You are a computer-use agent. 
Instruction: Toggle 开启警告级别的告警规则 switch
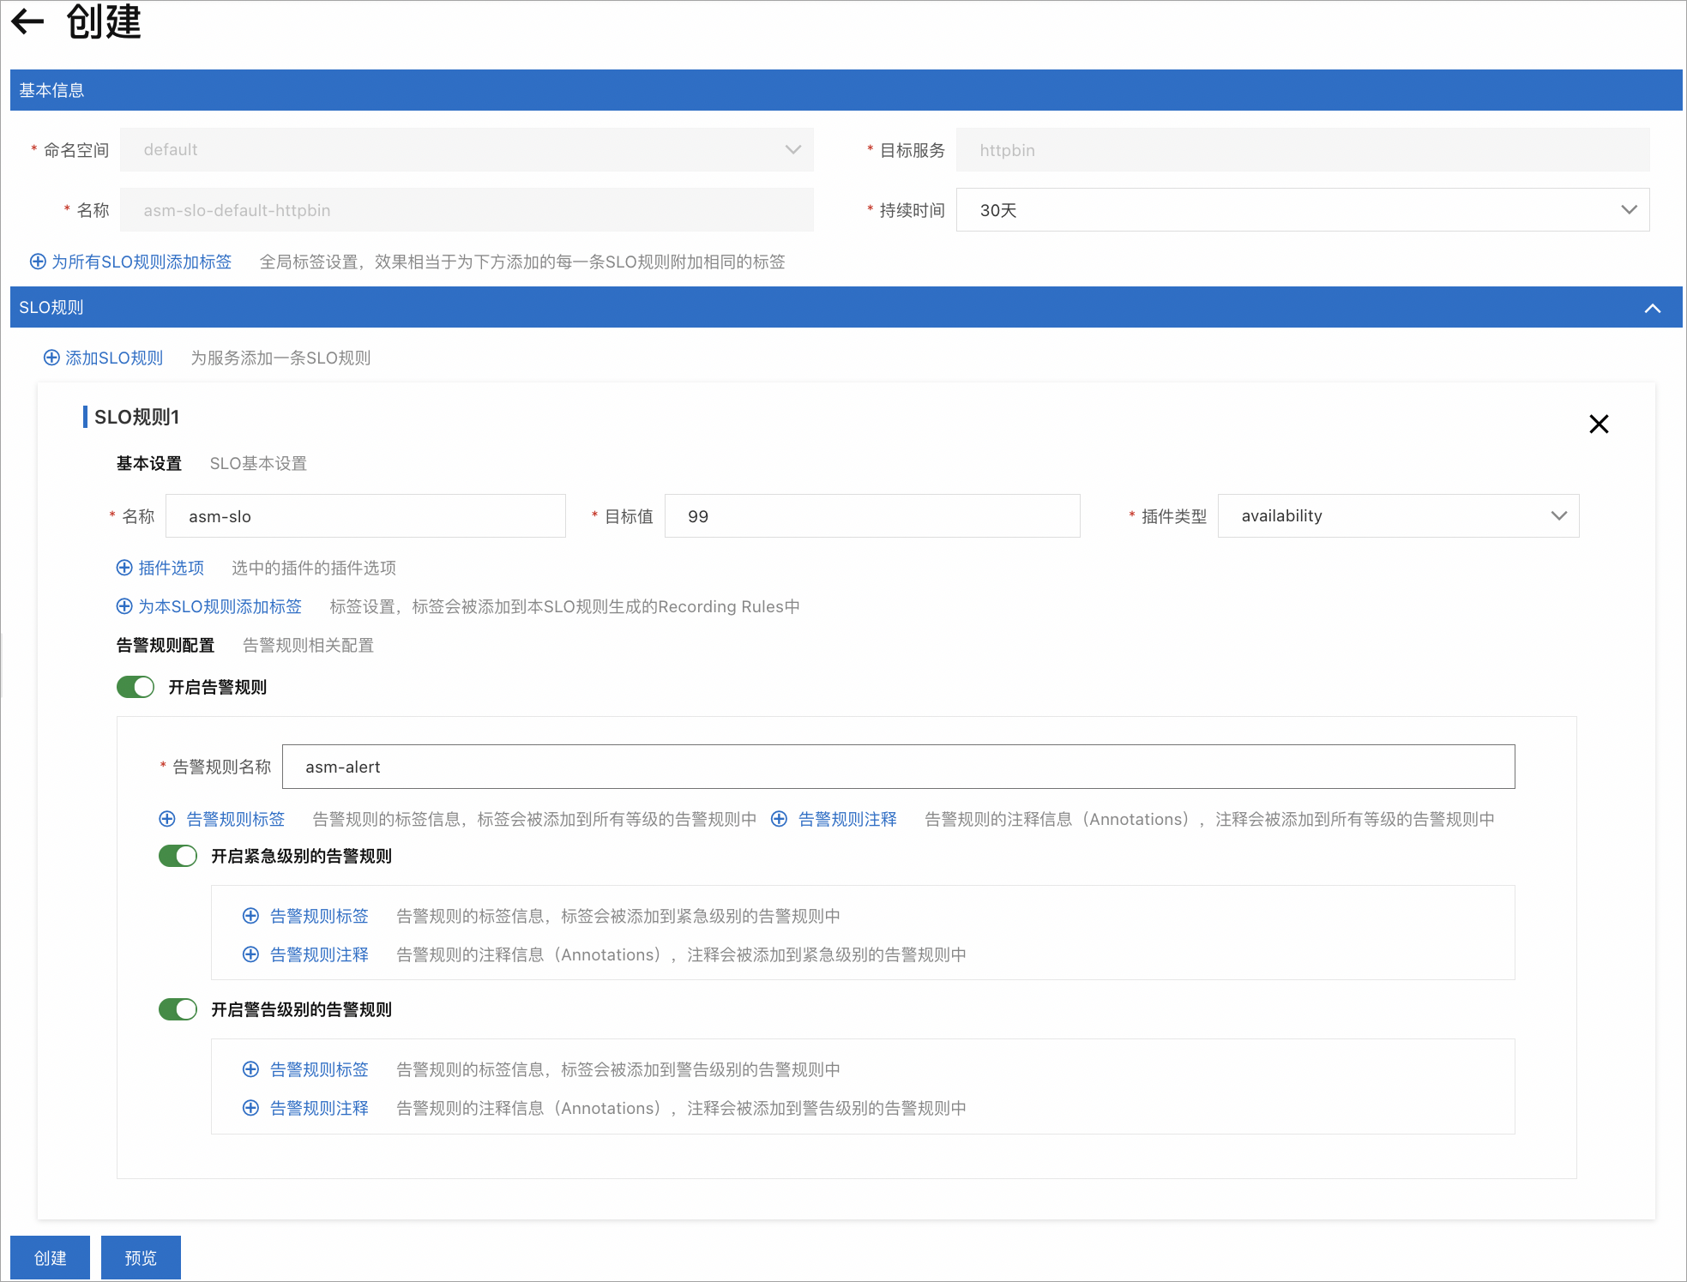tap(178, 1009)
